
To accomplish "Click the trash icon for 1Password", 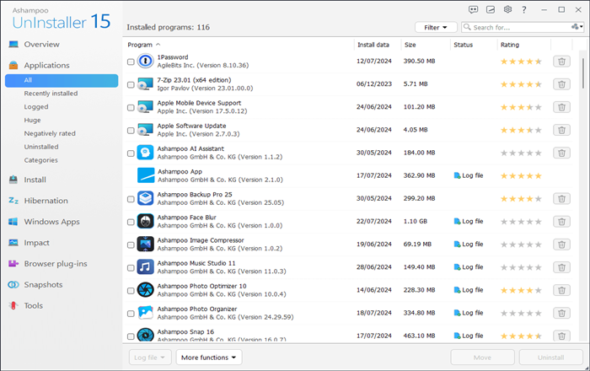I will click(x=561, y=62).
